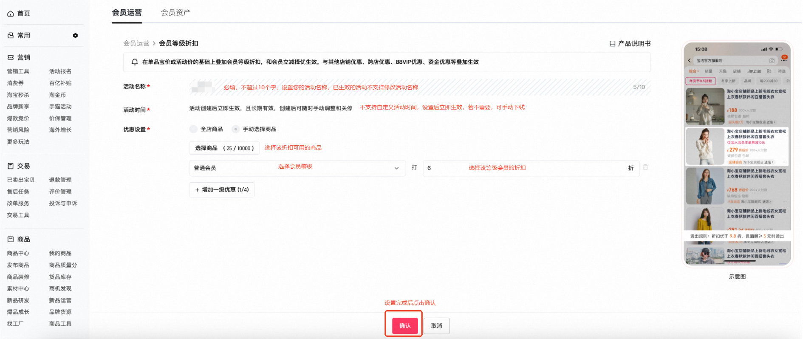Open 品牌新享 in the sidebar
Screen dimensions: 803x339
18,107
